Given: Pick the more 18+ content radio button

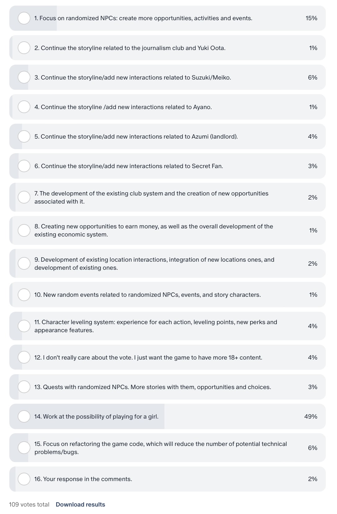Looking at the screenshot, I should click(24, 357).
